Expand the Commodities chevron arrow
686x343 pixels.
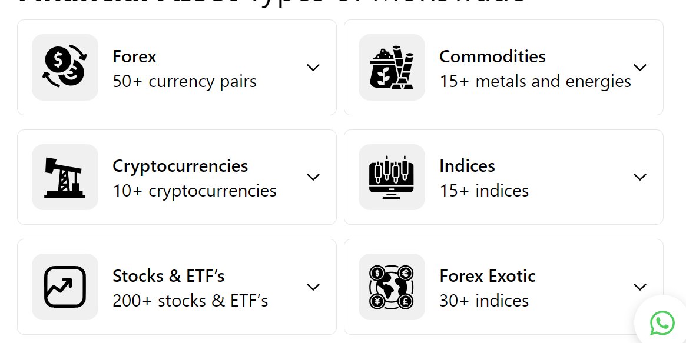click(x=640, y=67)
